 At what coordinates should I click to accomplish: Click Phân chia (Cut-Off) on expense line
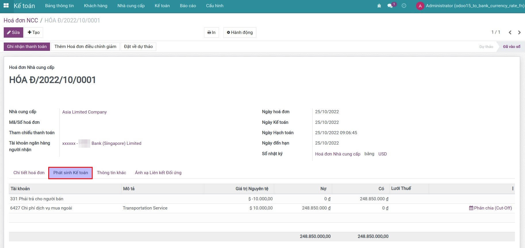(x=491, y=208)
